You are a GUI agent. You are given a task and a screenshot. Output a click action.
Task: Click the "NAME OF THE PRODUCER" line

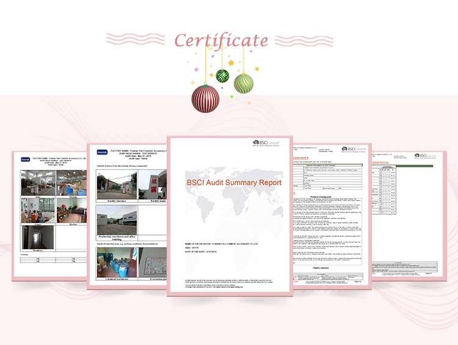(222, 244)
